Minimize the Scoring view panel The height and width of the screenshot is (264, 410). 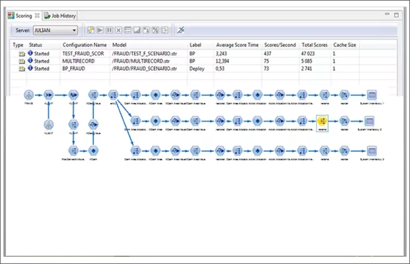(387, 15)
